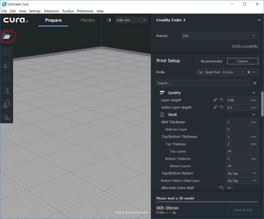
Task: Select the Mirror tool icon
Action: pyautogui.click(x=6, y=91)
